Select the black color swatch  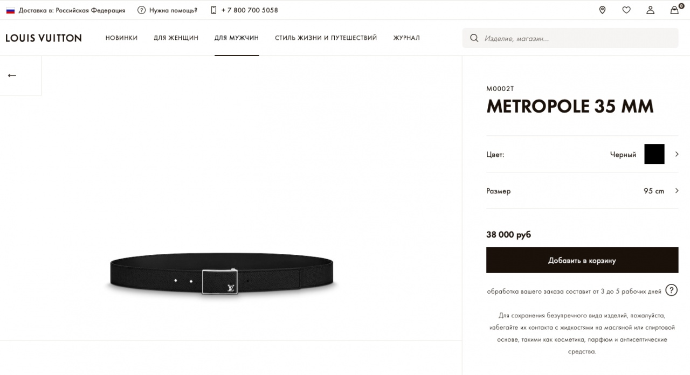654,154
